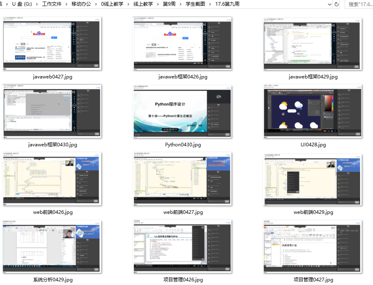Select the 项目管理0427.jpg image
Image resolution: width=373 pixels, height=285 pixels.
(312, 247)
